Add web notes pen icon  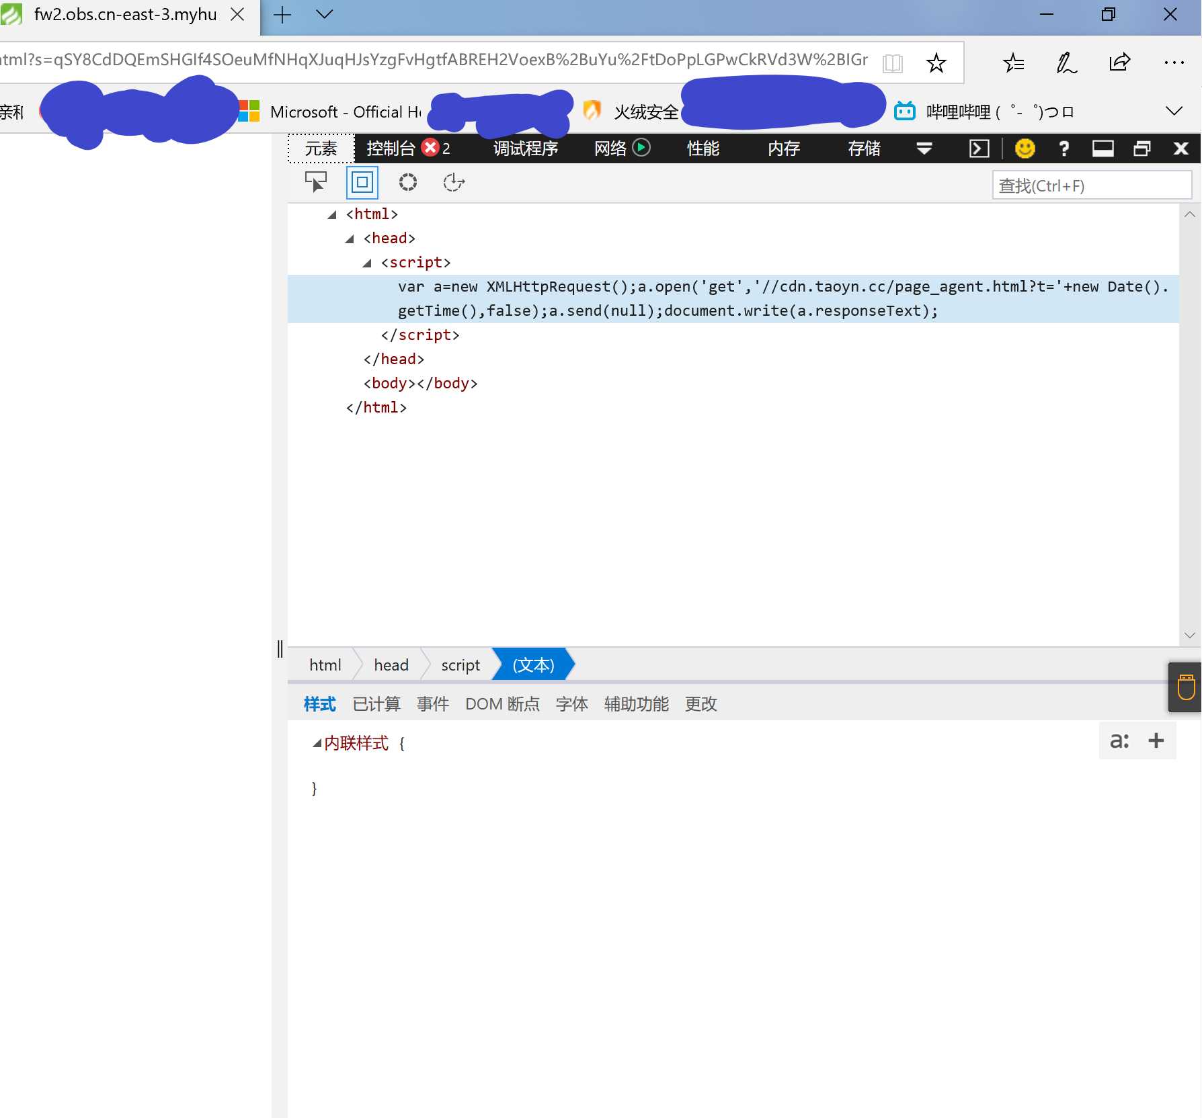click(x=1066, y=63)
